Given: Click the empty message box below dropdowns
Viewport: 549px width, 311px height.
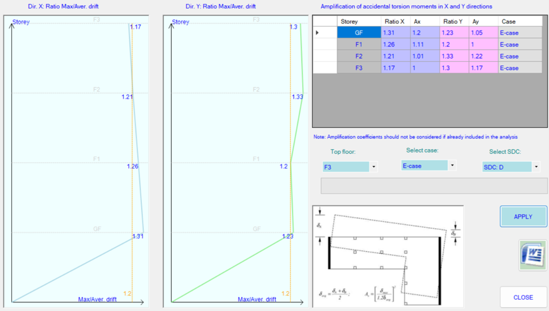Looking at the screenshot, I should pyautogui.click(x=434, y=186).
